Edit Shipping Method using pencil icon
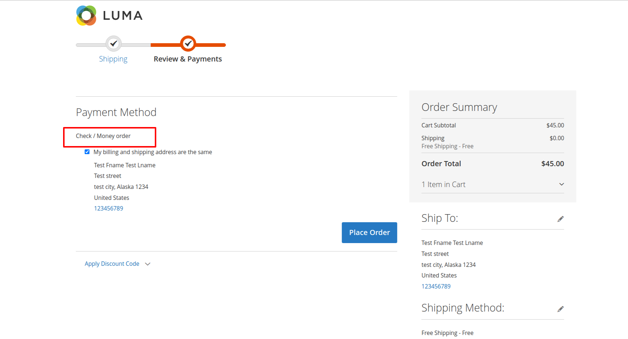Viewport: 628px width, 339px height. click(560, 309)
